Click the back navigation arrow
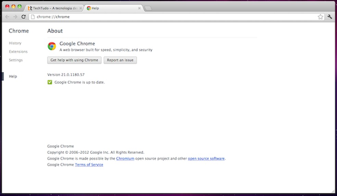Viewport: 337px width, 196px height. pyautogui.click(x=7, y=17)
